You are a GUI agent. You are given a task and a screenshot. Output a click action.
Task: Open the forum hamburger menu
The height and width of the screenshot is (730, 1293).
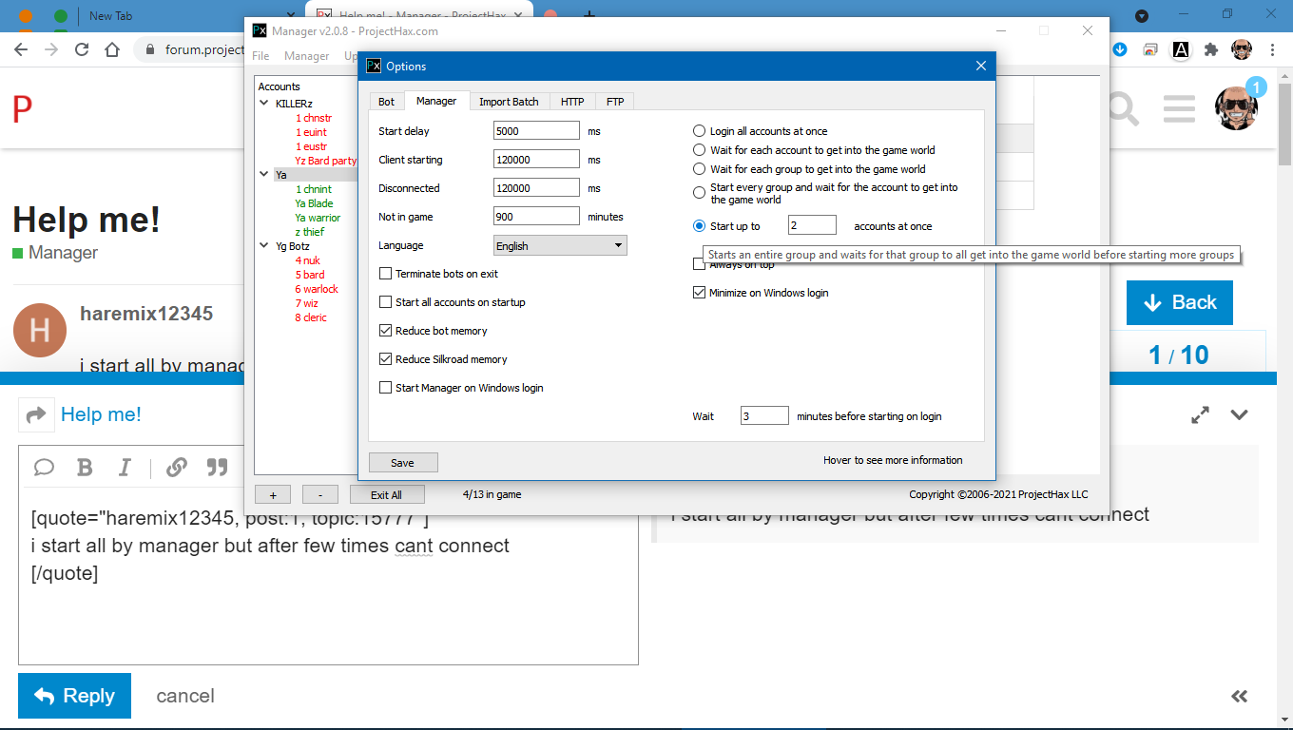[1179, 108]
